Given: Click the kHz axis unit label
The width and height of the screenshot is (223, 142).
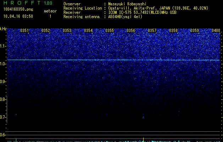Looking at the screenshot, I should coord(3,29).
